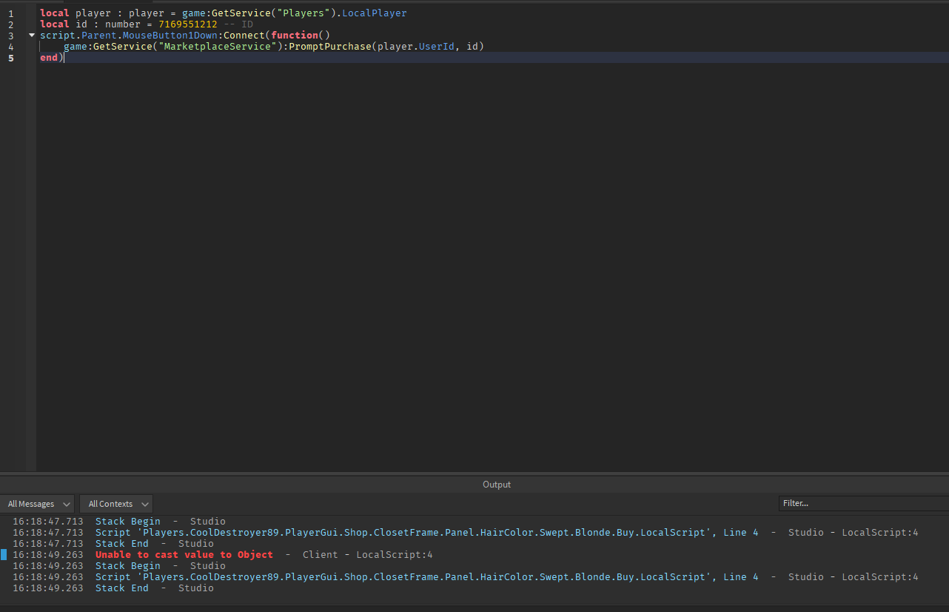Open the All Messages filter dropdown
Viewport: 949px width, 612px height.
pyautogui.click(x=36, y=504)
